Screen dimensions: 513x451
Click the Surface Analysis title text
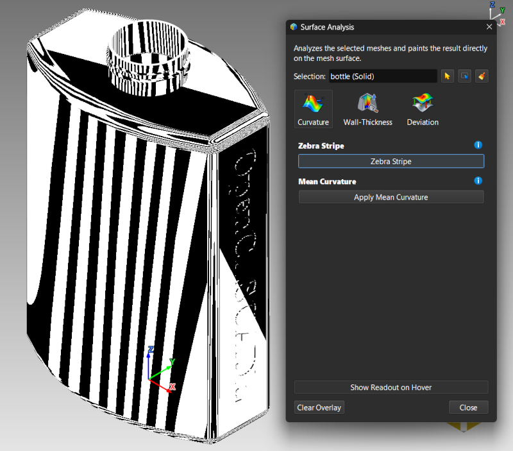point(327,27)
